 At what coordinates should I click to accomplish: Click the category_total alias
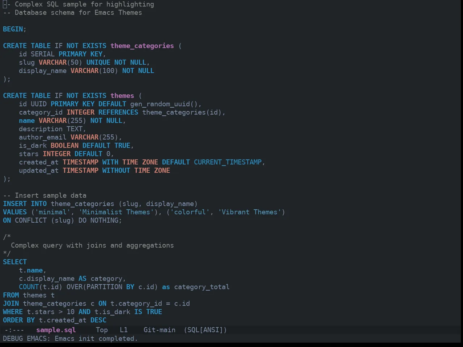coord(202,287)
